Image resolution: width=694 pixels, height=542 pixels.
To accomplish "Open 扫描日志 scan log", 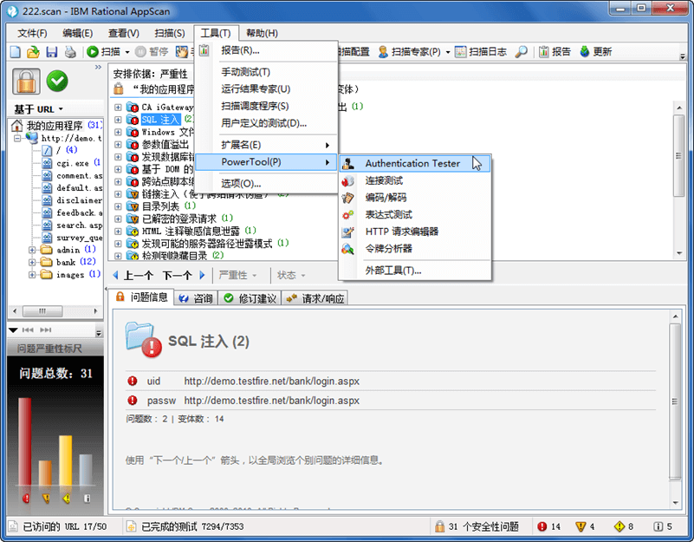I will click(x=481, y=52).
